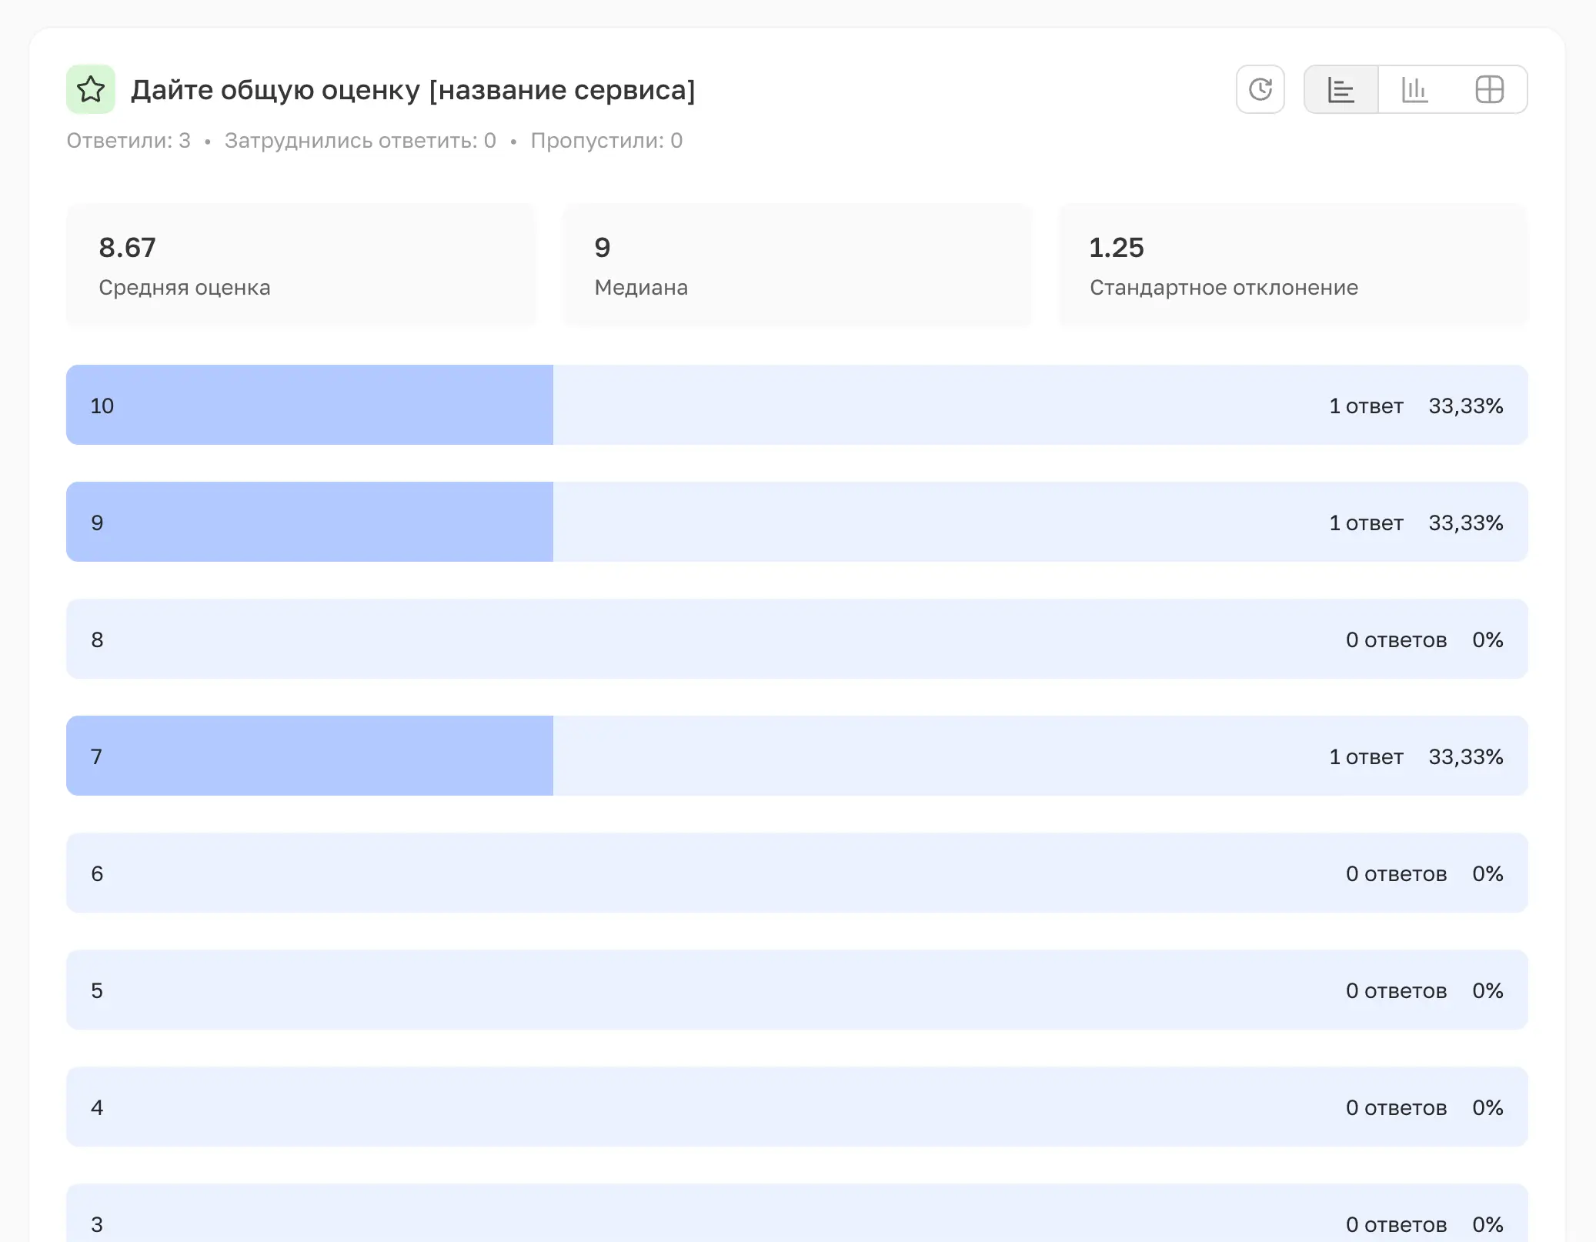
Task: Click the green star rating icon
Action: pos(91,89)
